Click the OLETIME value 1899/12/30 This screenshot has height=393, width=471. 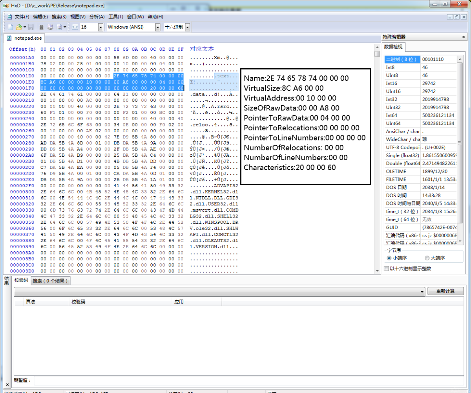434,172
